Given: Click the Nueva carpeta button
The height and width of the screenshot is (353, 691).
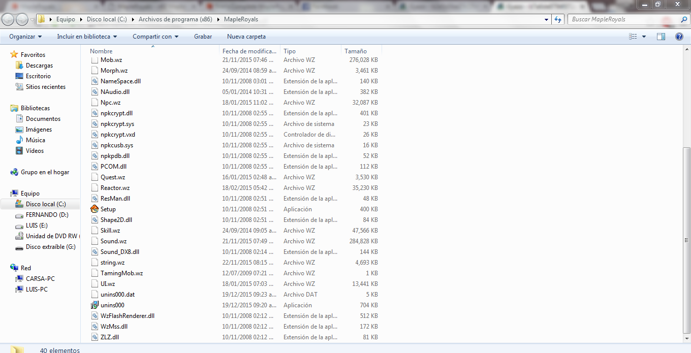Looking at the screenshot, I should 246,37.
